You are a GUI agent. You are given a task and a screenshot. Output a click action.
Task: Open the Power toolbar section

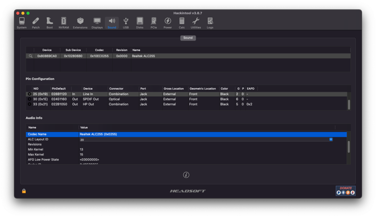pyautogui.click(x=167, y=23)
